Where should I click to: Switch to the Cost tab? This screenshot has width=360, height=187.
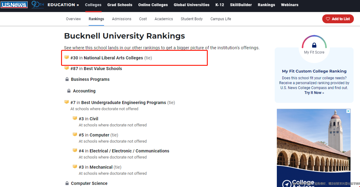pyautogui.click(x=143, y=19)
